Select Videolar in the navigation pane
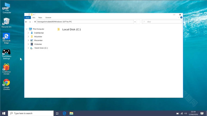 coord(38,44)
